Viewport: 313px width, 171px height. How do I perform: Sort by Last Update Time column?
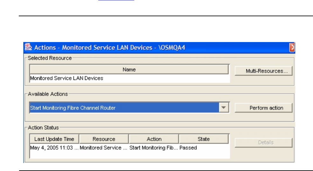point(54,139)
